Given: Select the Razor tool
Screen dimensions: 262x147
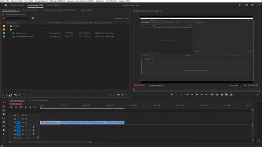Looking at the screenshot, I should [x=4, y=114].
